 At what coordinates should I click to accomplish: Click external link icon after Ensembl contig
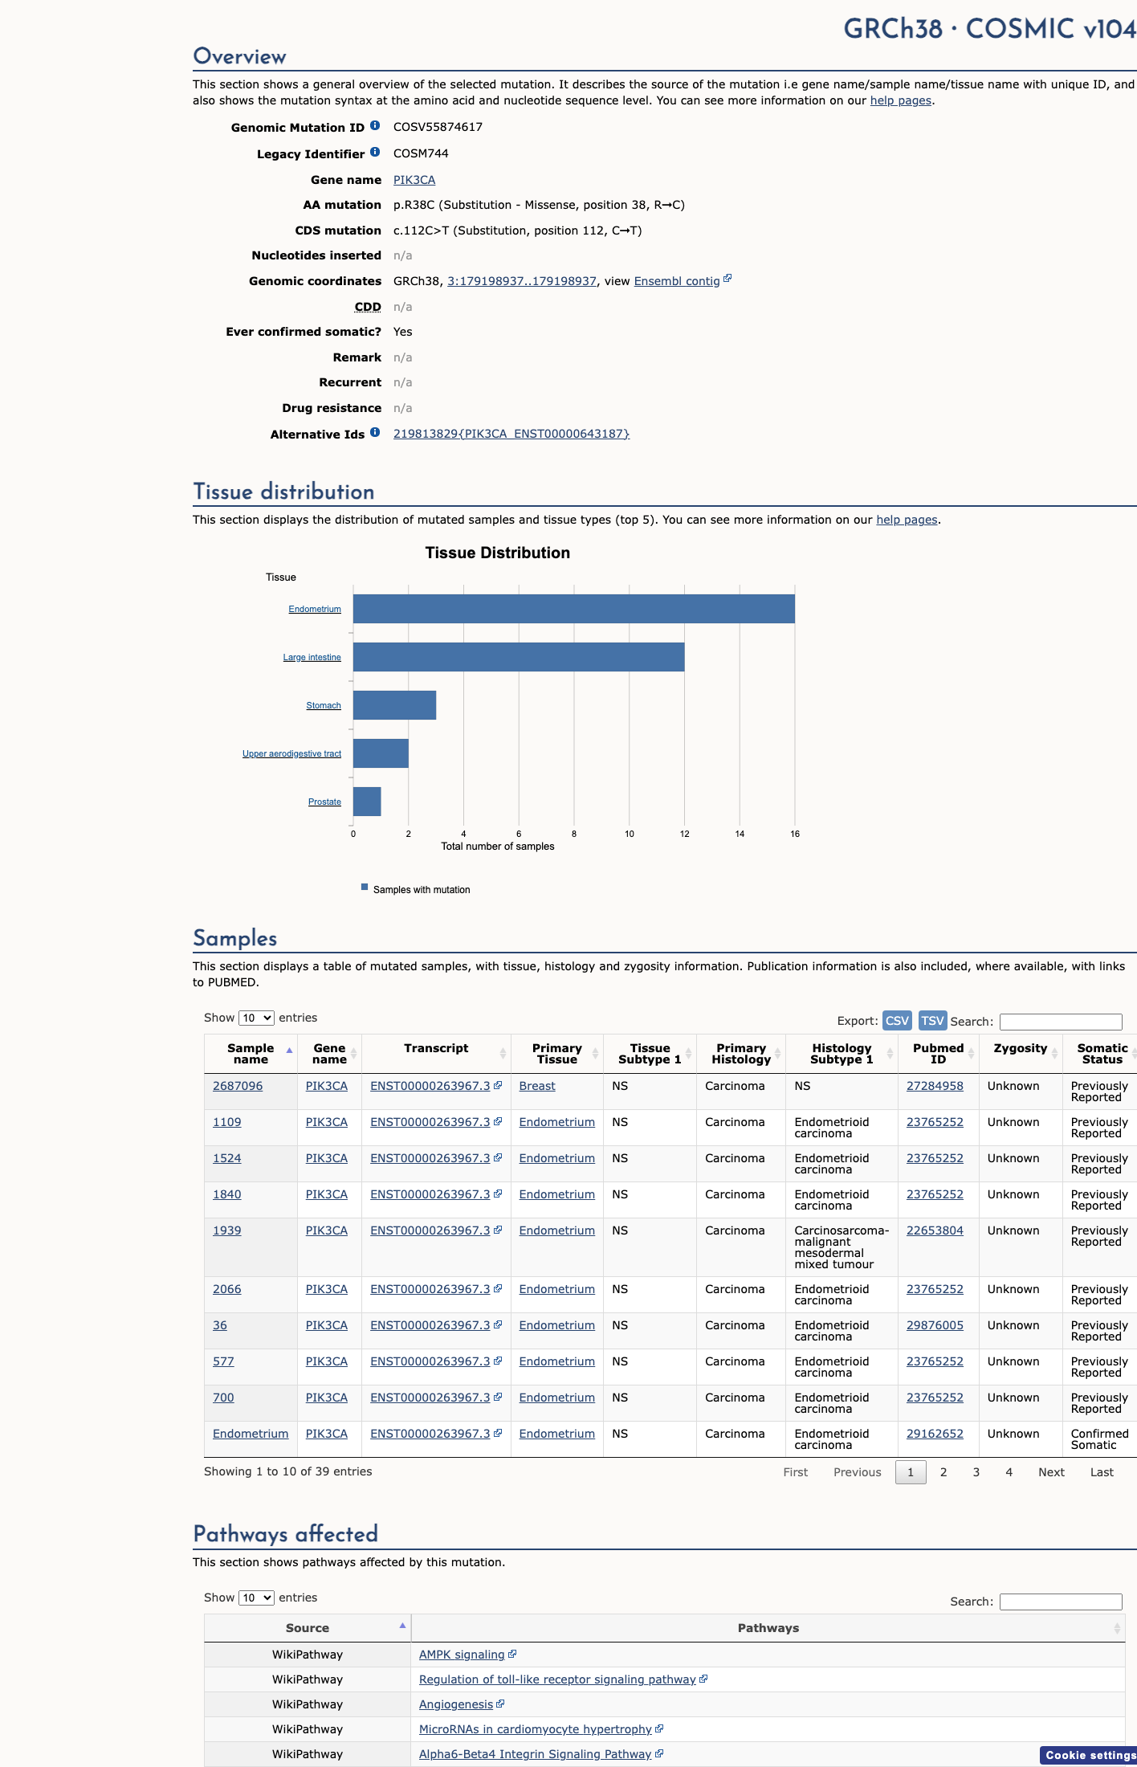pyautogui.click(x=727, y=279)
